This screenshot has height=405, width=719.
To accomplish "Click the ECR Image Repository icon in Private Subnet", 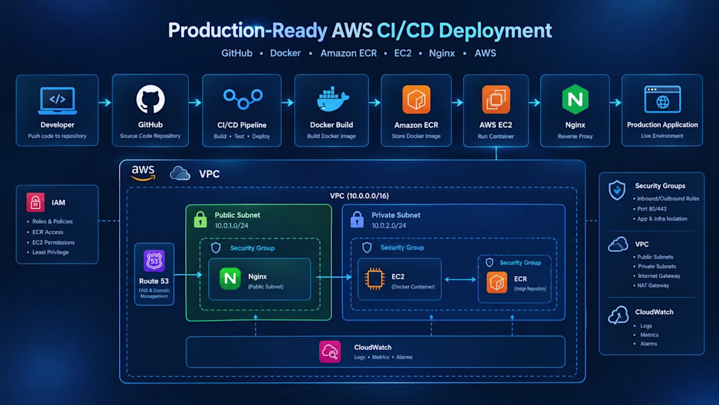I will coord(497,283).
